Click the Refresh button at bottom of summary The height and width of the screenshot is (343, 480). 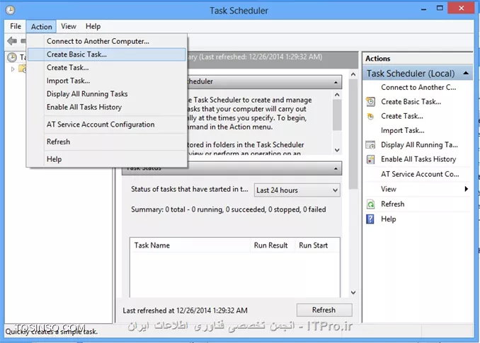coord(324,310)
